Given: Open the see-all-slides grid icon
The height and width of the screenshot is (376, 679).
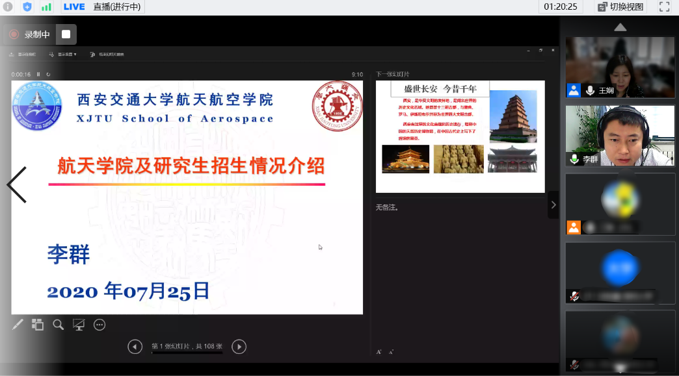Looking at the screenshot, I should pos(38,325).
